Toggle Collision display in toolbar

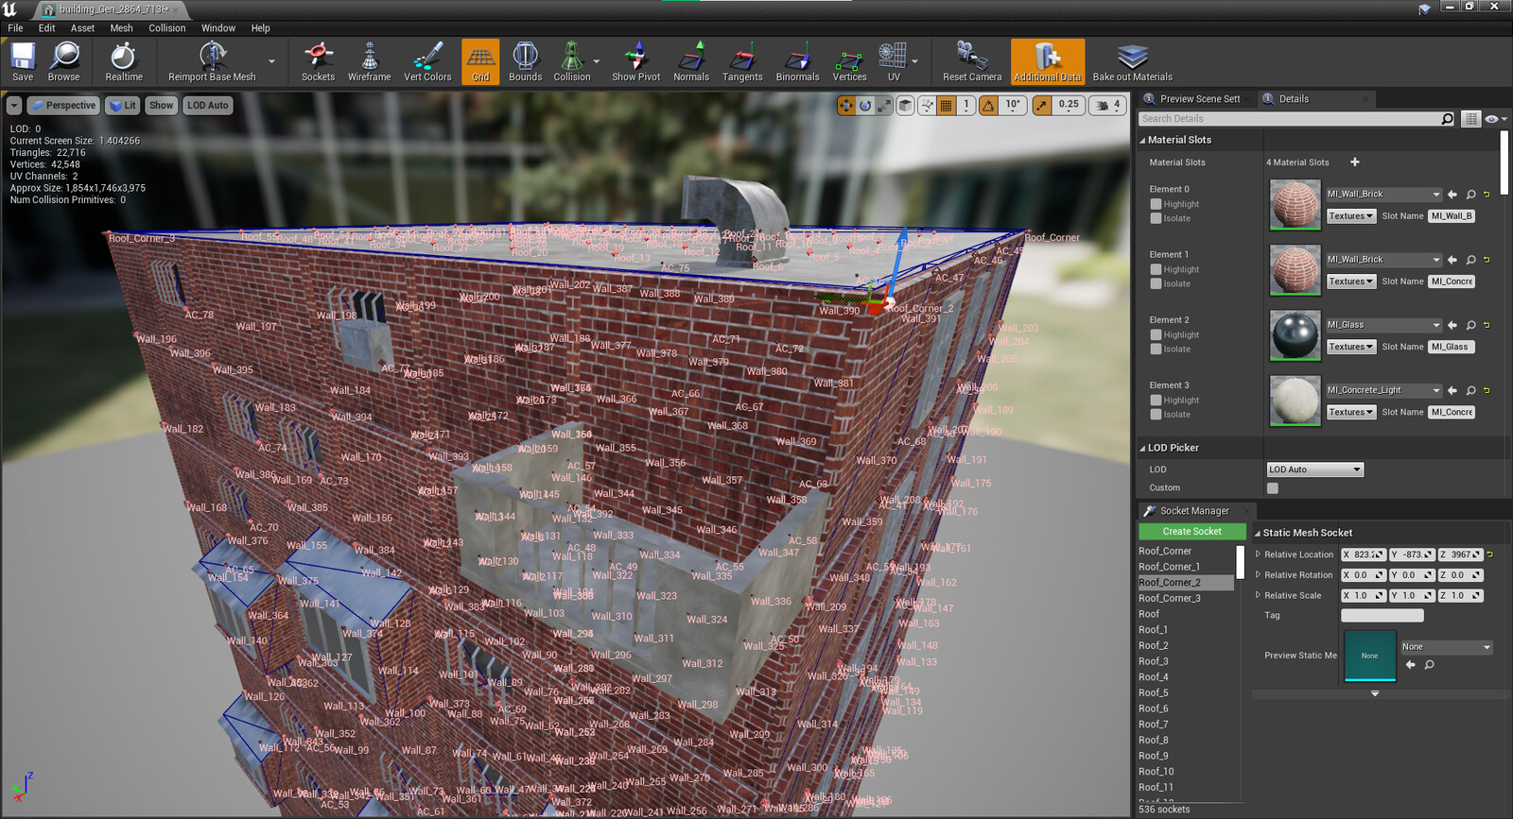pos(572,62)
